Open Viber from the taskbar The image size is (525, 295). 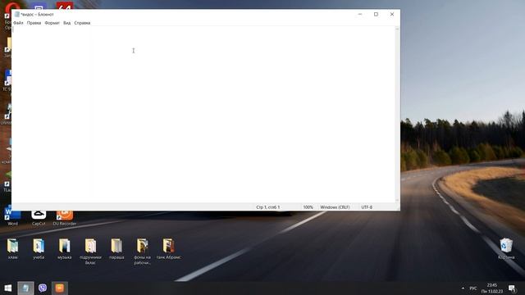[x=43, y=288]
